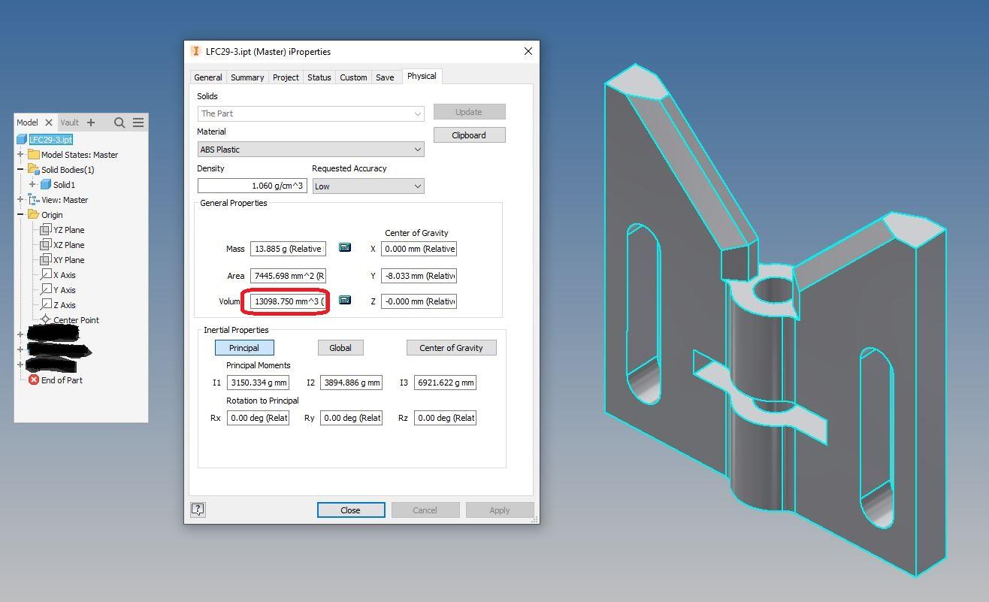
Task: Select the XY Plane in Origin folder
Action: 68,260
